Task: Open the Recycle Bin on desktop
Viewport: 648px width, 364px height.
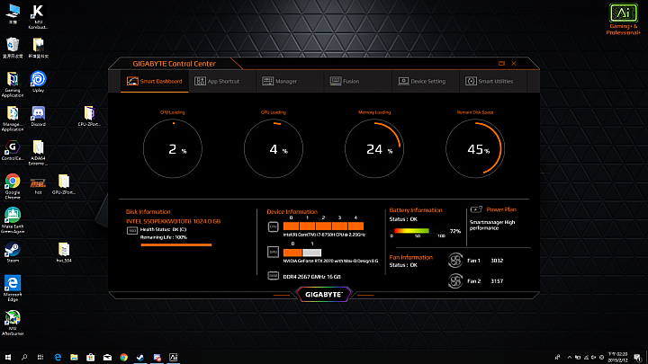Action: click(x=13, y=48)
